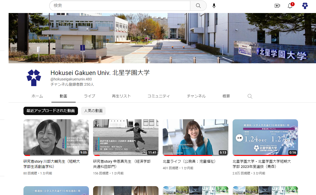316x195 pixels.
Task: Click the 401 回視聴・1 か月前 metadata
Action: 178,168
